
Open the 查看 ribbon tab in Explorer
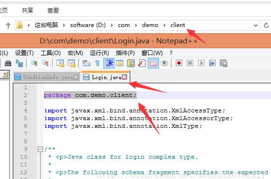tap(53, 10)
